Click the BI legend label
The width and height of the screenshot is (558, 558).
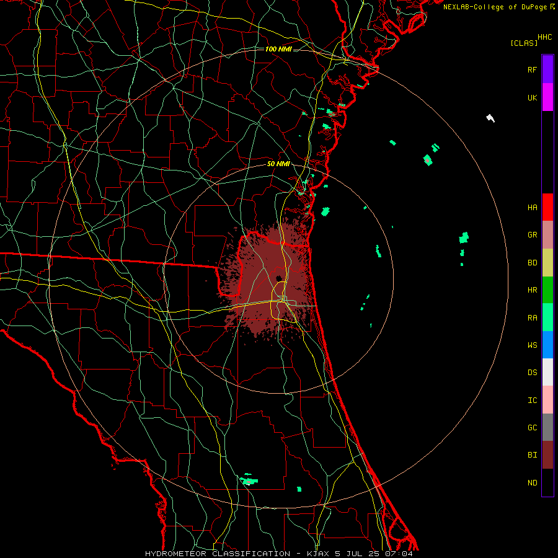pyautogui.click(x=533, y=455)
